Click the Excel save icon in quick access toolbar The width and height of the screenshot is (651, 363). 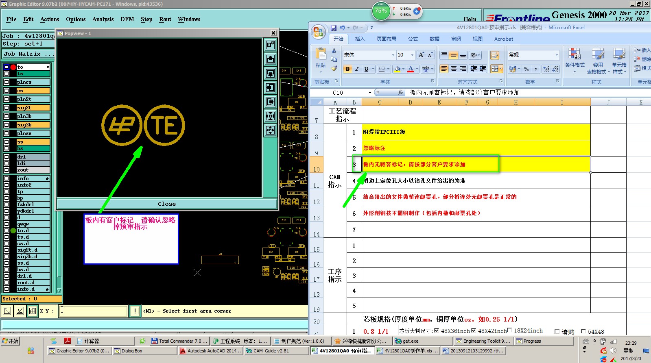point(334,28)
